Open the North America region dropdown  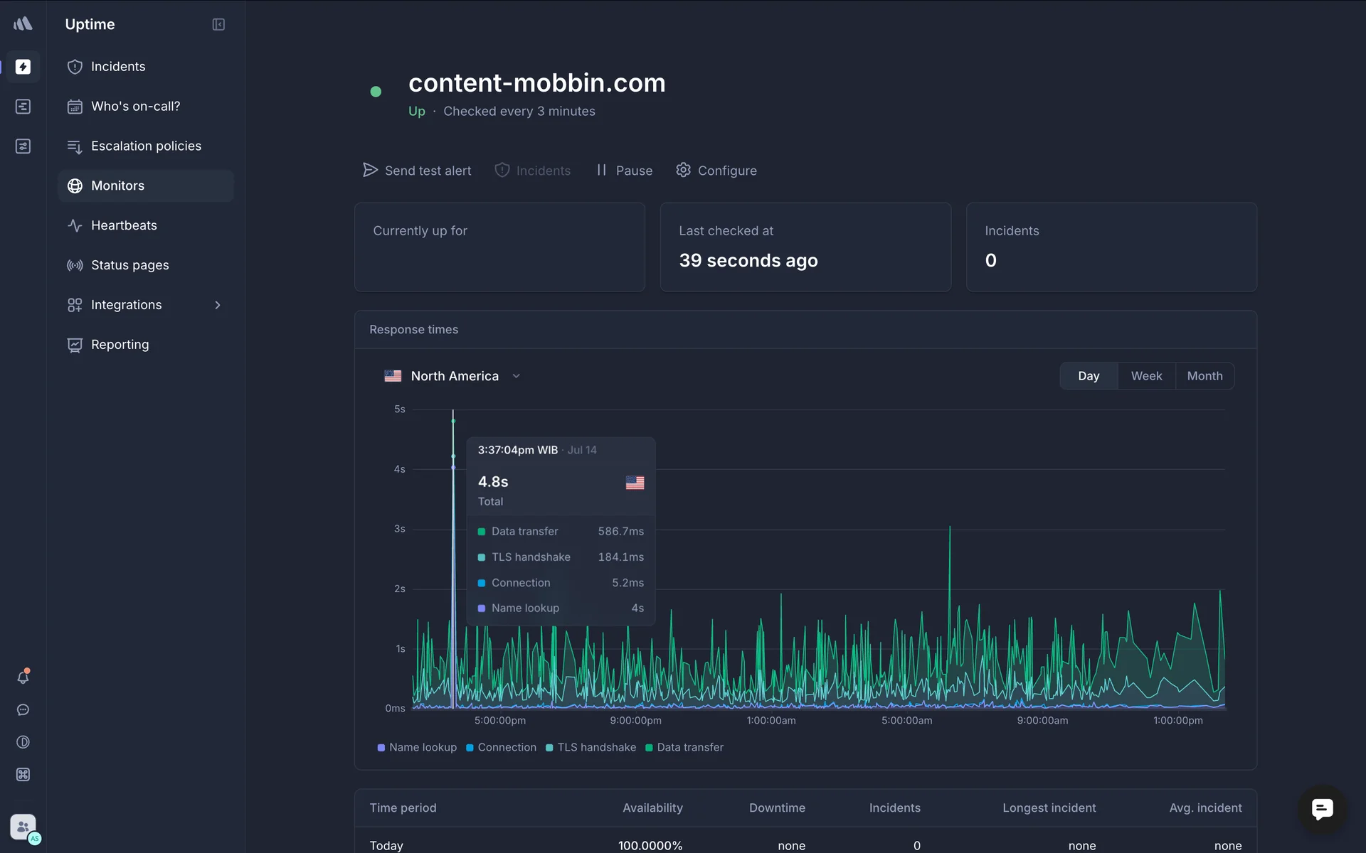point(453,376)
